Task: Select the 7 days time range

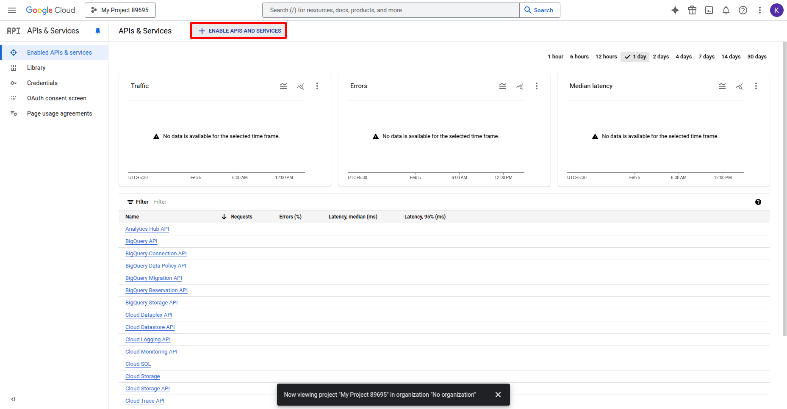Action: (707, 57)
